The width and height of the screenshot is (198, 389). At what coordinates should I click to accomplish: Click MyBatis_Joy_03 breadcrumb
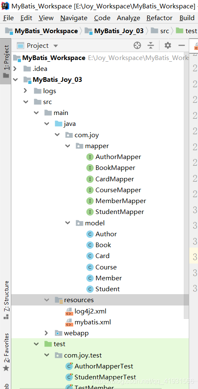click(114, 31)
